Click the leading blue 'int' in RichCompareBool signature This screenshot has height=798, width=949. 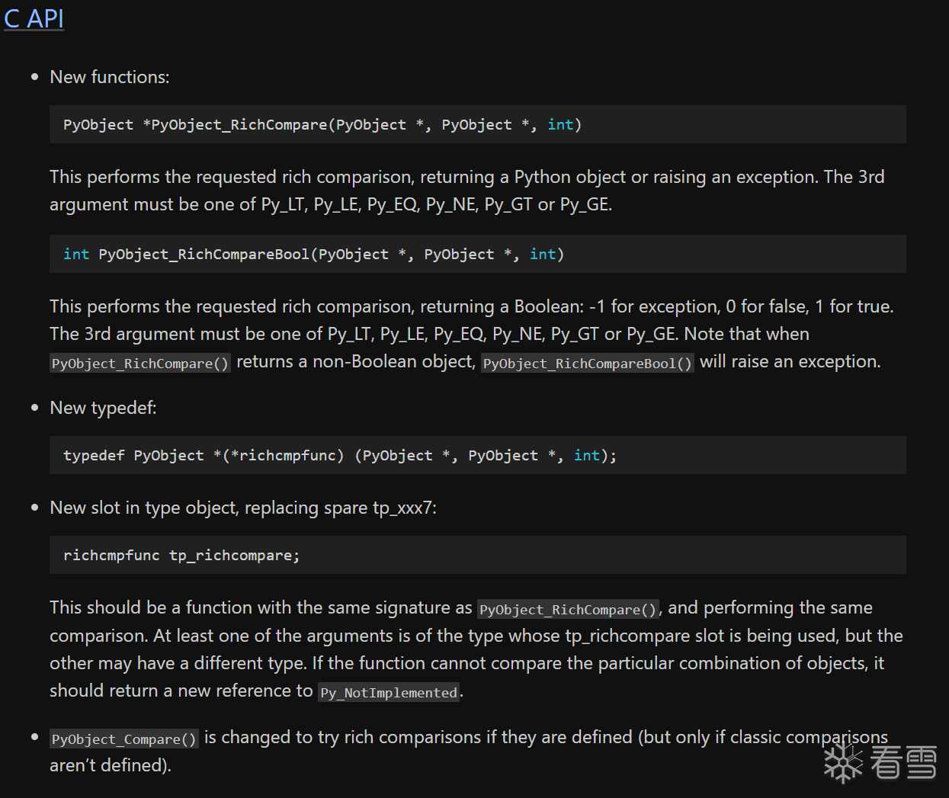click(x=76, y=254)
